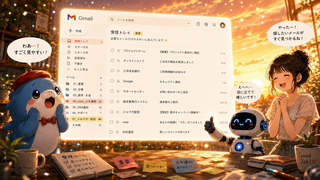Screen dimensions: 320x180
Task: Open email 新しいコメントがあります
Action: (x=174, y=132)
